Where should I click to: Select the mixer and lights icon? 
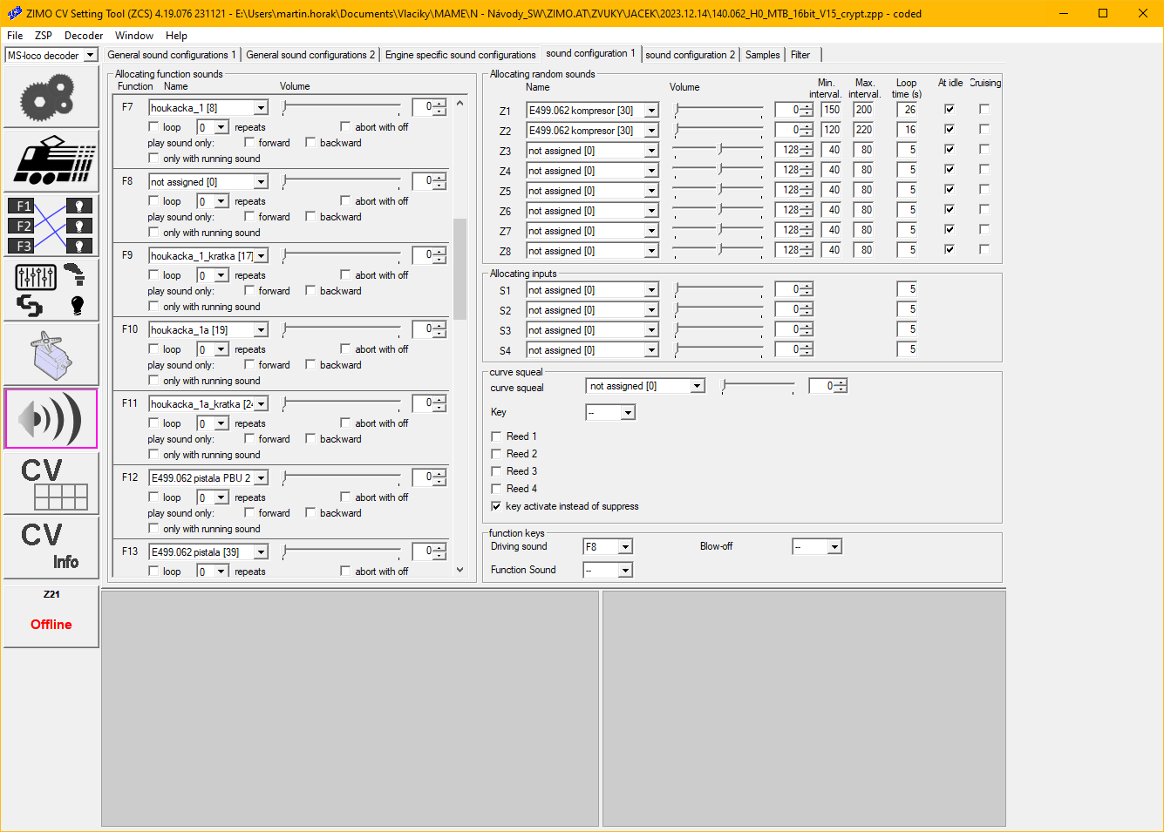pyautogui.click(x=51, y=290)
